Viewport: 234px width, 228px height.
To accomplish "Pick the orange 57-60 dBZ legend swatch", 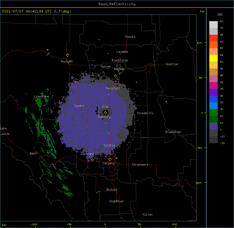I will 213,45.
